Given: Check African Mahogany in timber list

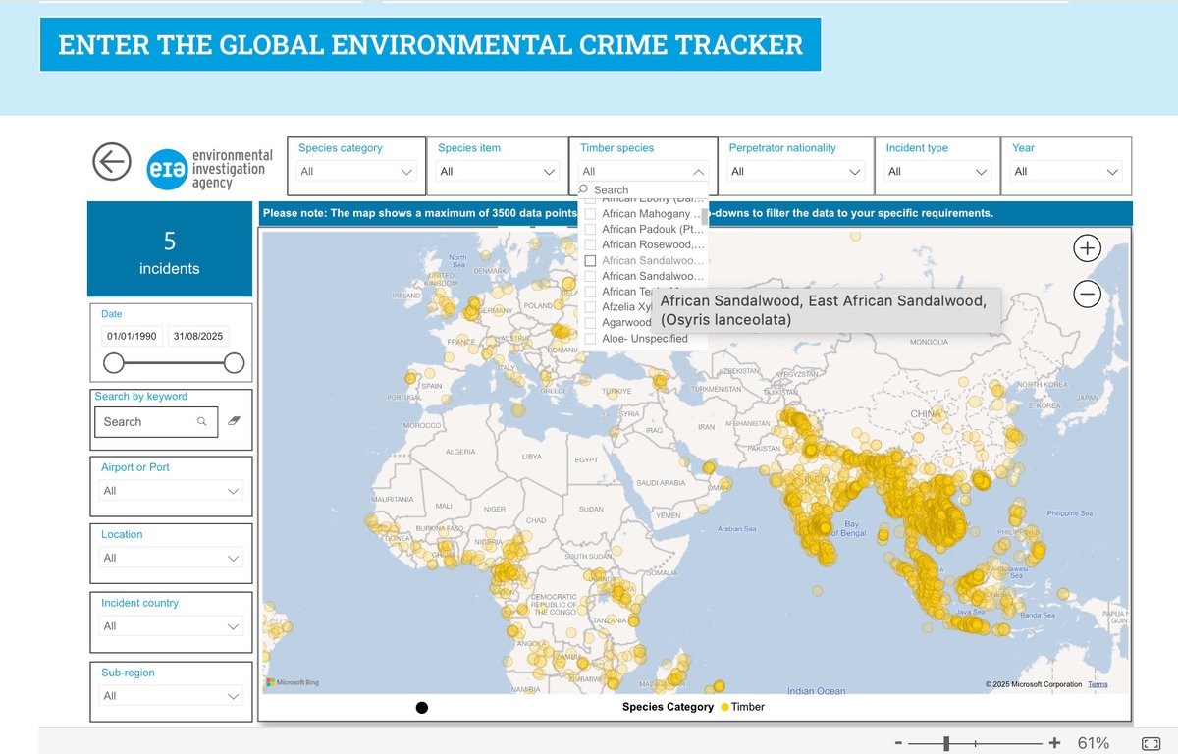Looking at the screenshot, I should coord(590,213).
